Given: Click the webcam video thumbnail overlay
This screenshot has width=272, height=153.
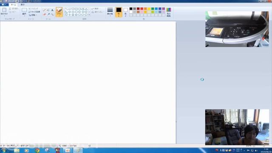Looking at the screenshot, I should 237,127.
